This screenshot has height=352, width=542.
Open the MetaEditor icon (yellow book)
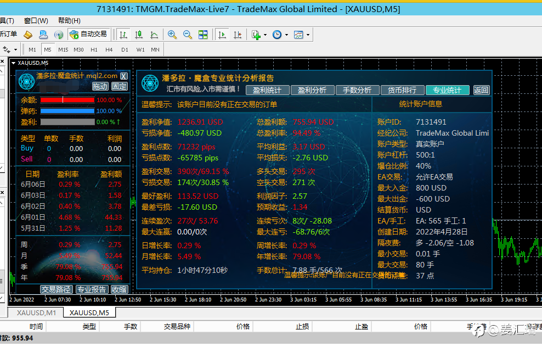pos(28,34)
